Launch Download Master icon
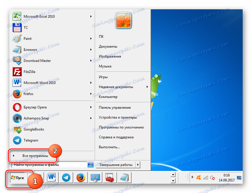252x193 pixels. (x=17, y=60)
